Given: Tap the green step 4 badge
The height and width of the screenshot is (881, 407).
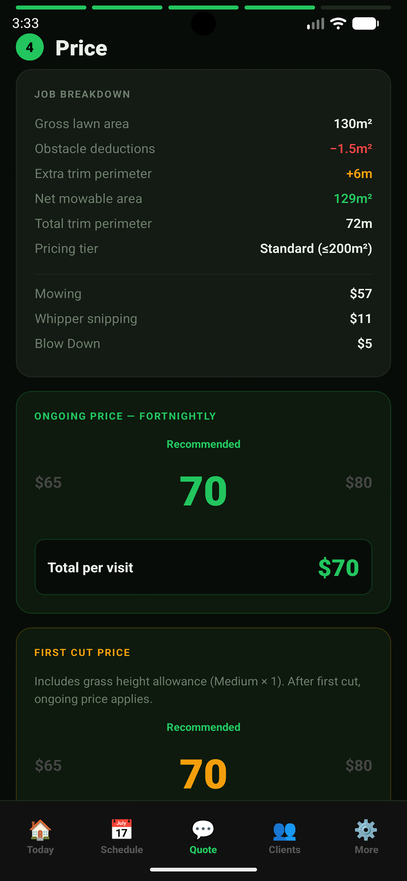Looking at the screenshot, I should 30,47.
